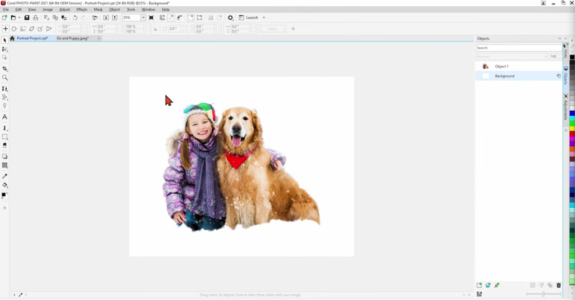Click the Undo arrow icon
The height and width of the screenshot is (300, 575).
point(75,17)
